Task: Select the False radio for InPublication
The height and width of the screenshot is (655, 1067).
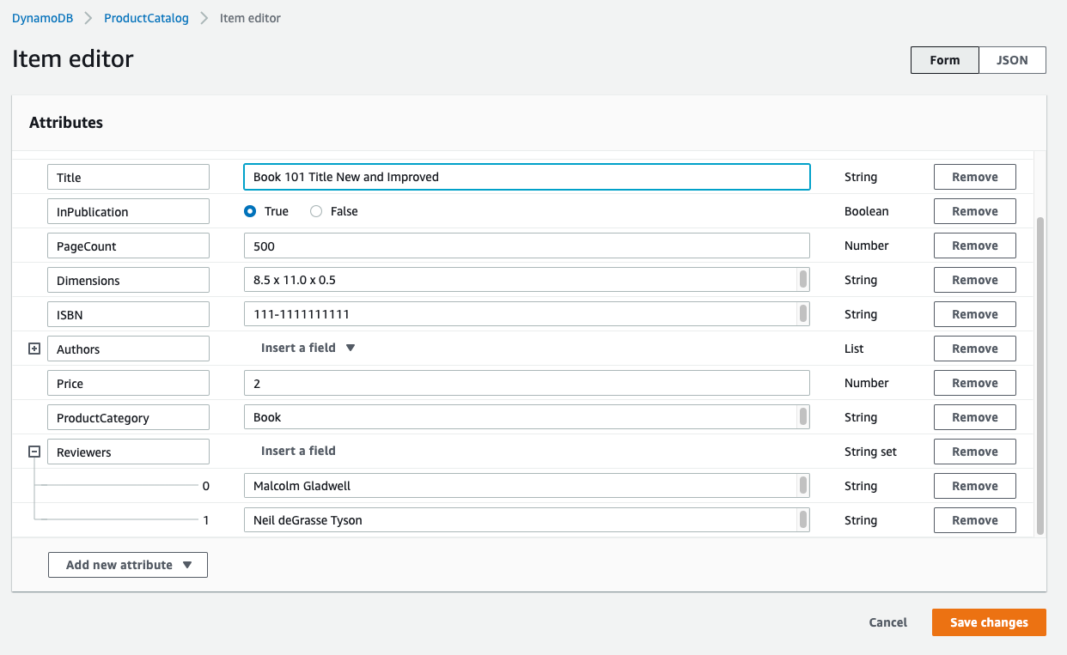Action: pyautogui.click(x=316, y=211)
